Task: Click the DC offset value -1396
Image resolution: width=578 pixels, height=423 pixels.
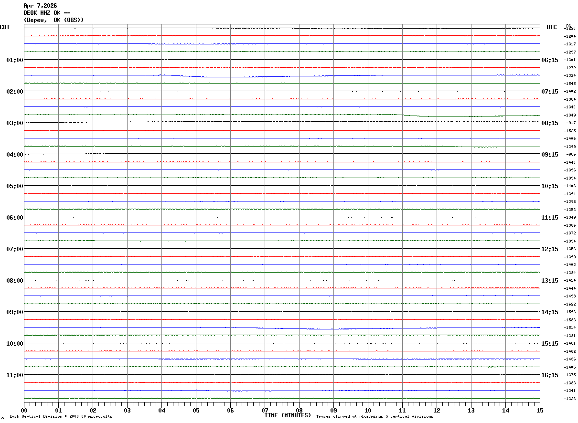Action: tap(570, 170)
